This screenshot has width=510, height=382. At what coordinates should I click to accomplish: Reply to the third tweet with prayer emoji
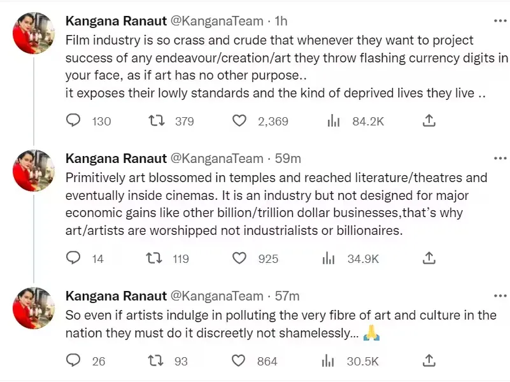point(73,360)
